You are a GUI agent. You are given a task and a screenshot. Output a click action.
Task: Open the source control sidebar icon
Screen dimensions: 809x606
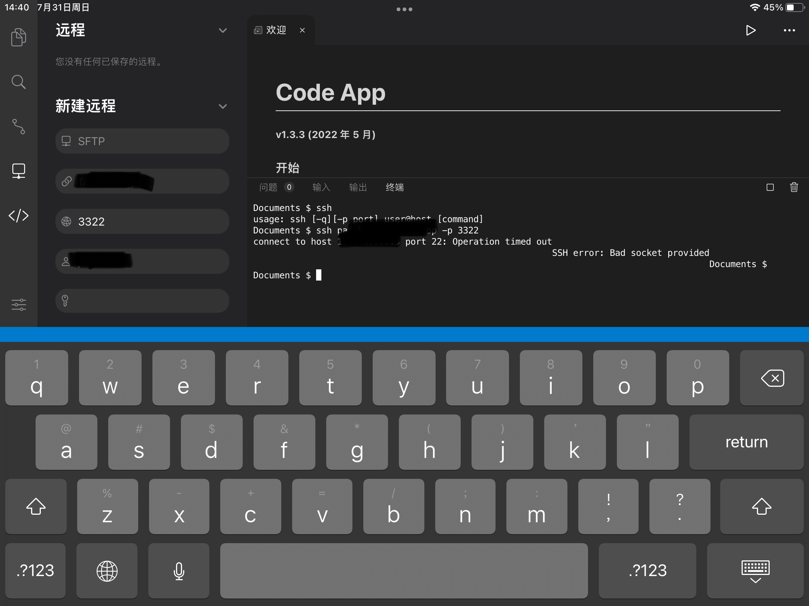[x=18, y=126]
